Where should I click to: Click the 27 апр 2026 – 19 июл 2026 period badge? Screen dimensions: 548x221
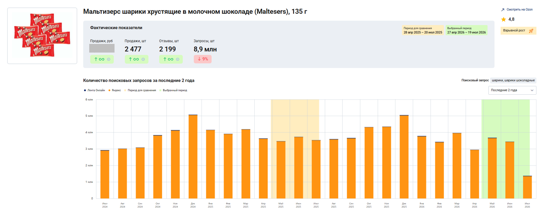466,30
